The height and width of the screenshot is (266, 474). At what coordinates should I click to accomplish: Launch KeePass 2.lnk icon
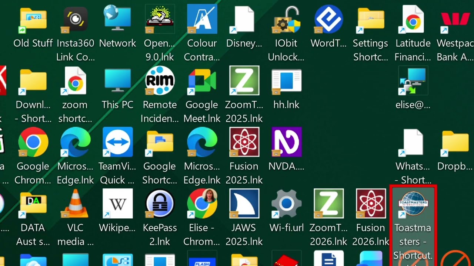[160, 204]
